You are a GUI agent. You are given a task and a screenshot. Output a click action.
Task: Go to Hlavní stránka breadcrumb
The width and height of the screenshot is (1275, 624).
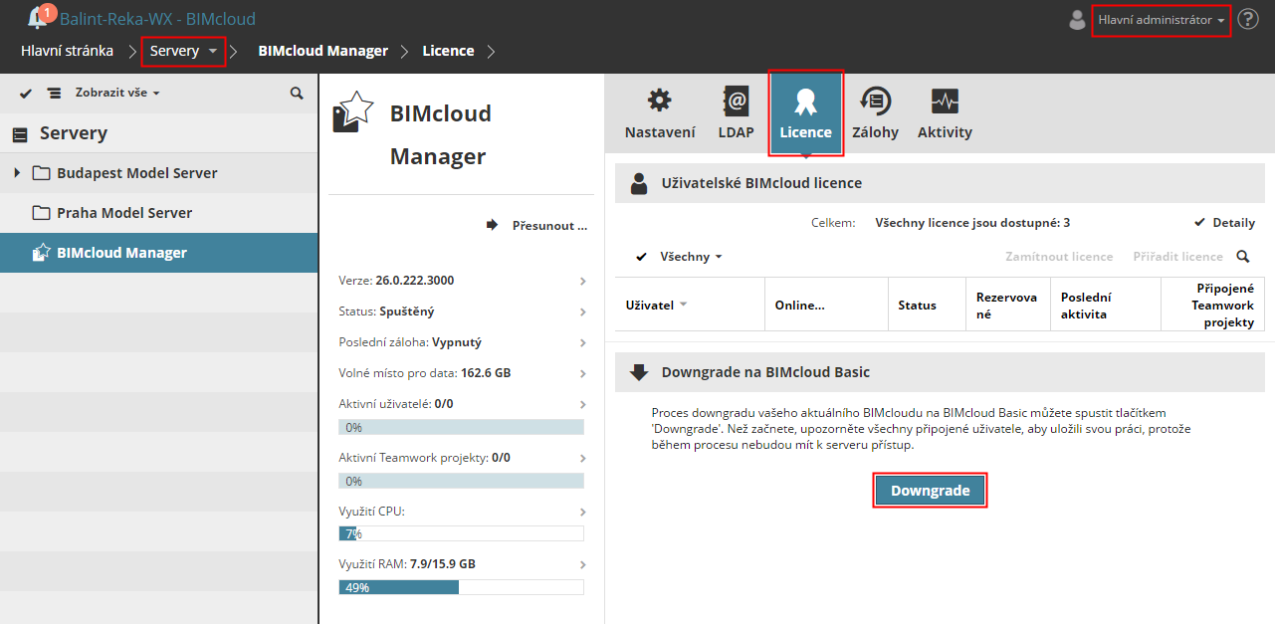point(67,51)
